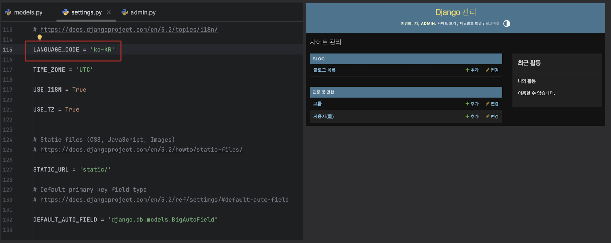The height and width of the screenshot is (243, 611).
Task: Click the 사이트 관리 page heading
Action: [326, 42]
